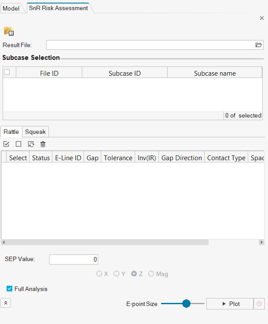Click the red stop icon beside Plot
Viewport: 268px width, 324px height.
coord(259,304)
